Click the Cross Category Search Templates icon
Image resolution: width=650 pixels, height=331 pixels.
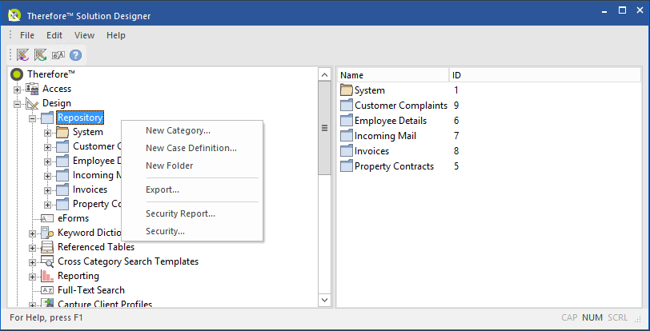[x=47, y=261]
